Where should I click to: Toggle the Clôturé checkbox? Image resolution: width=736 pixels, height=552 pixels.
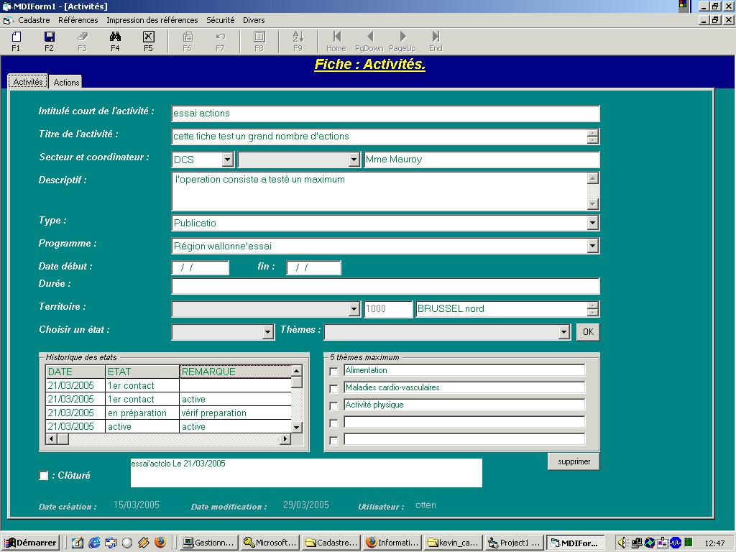click(x=44, y=476)
